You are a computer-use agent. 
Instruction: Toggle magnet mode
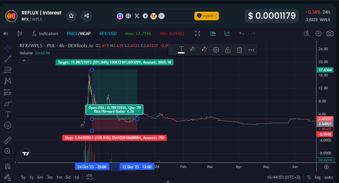[x=8, y=166]
